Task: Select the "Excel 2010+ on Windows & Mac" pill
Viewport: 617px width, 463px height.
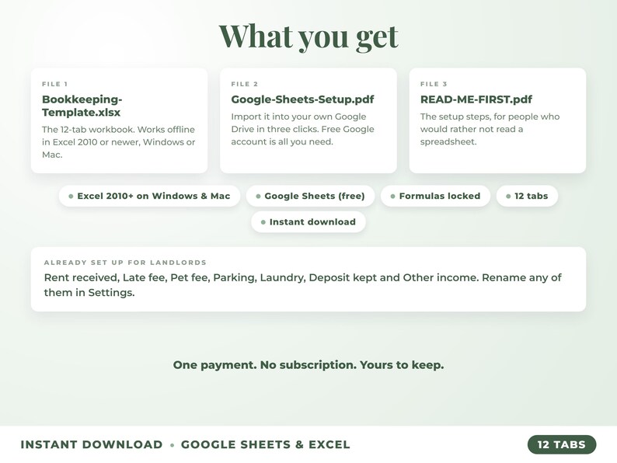Action: coord(149,196)
